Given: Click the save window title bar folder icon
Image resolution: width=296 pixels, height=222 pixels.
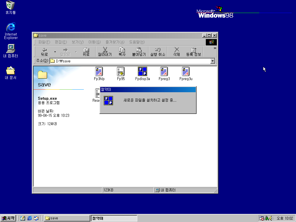Looking at the screenshot, I should tap(36, 35).
